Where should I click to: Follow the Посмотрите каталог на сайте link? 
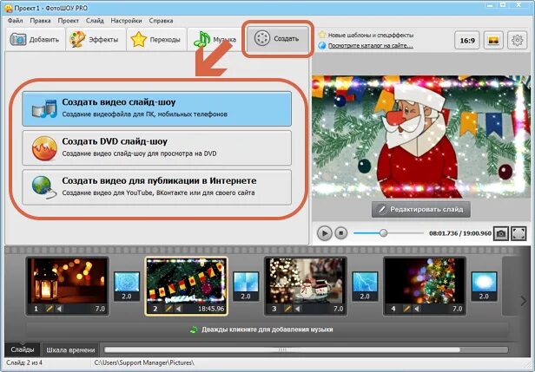(x=371, y=45)
